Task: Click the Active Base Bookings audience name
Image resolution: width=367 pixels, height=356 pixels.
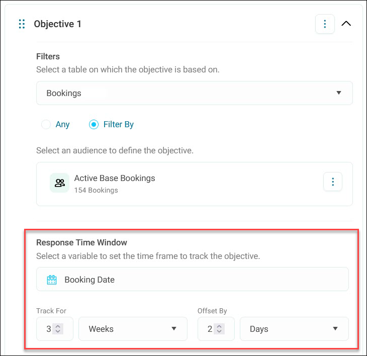Action: pyautogui.click(x=115, y=179)
